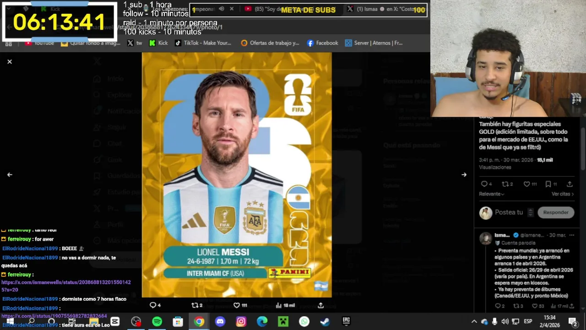This screenshot has height=330, width=586.
Task: Open Google Chrome from the taskbar
Action: pyautogui.click(x=199, y=322)
